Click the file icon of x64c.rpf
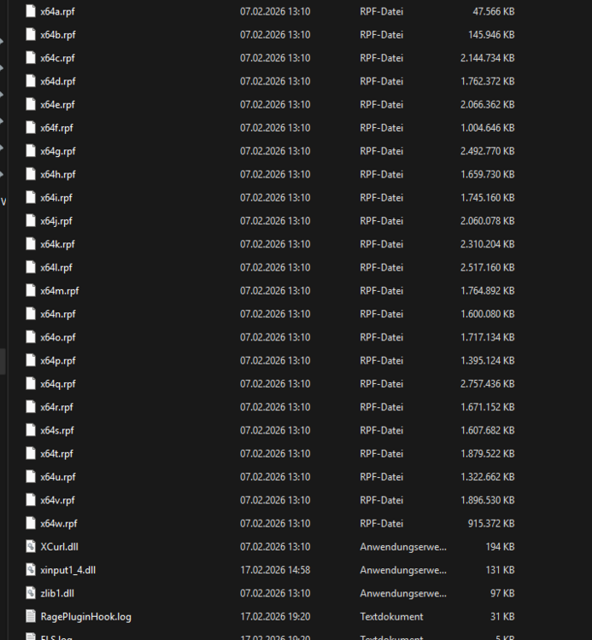Viewport: 592px width, 640px height. pyautogui.click(x=31, y=57)
